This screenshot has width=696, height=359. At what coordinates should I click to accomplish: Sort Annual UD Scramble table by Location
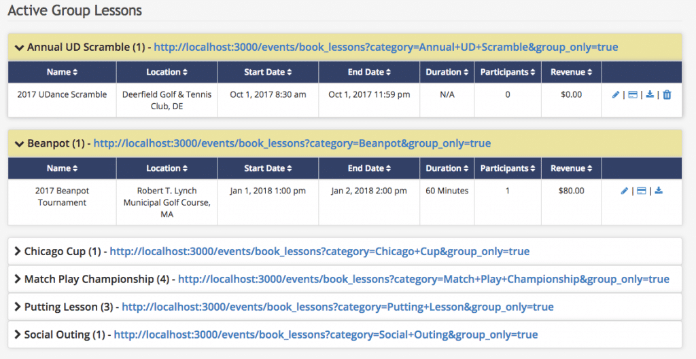pyautogui.click(x=167, y=72)
